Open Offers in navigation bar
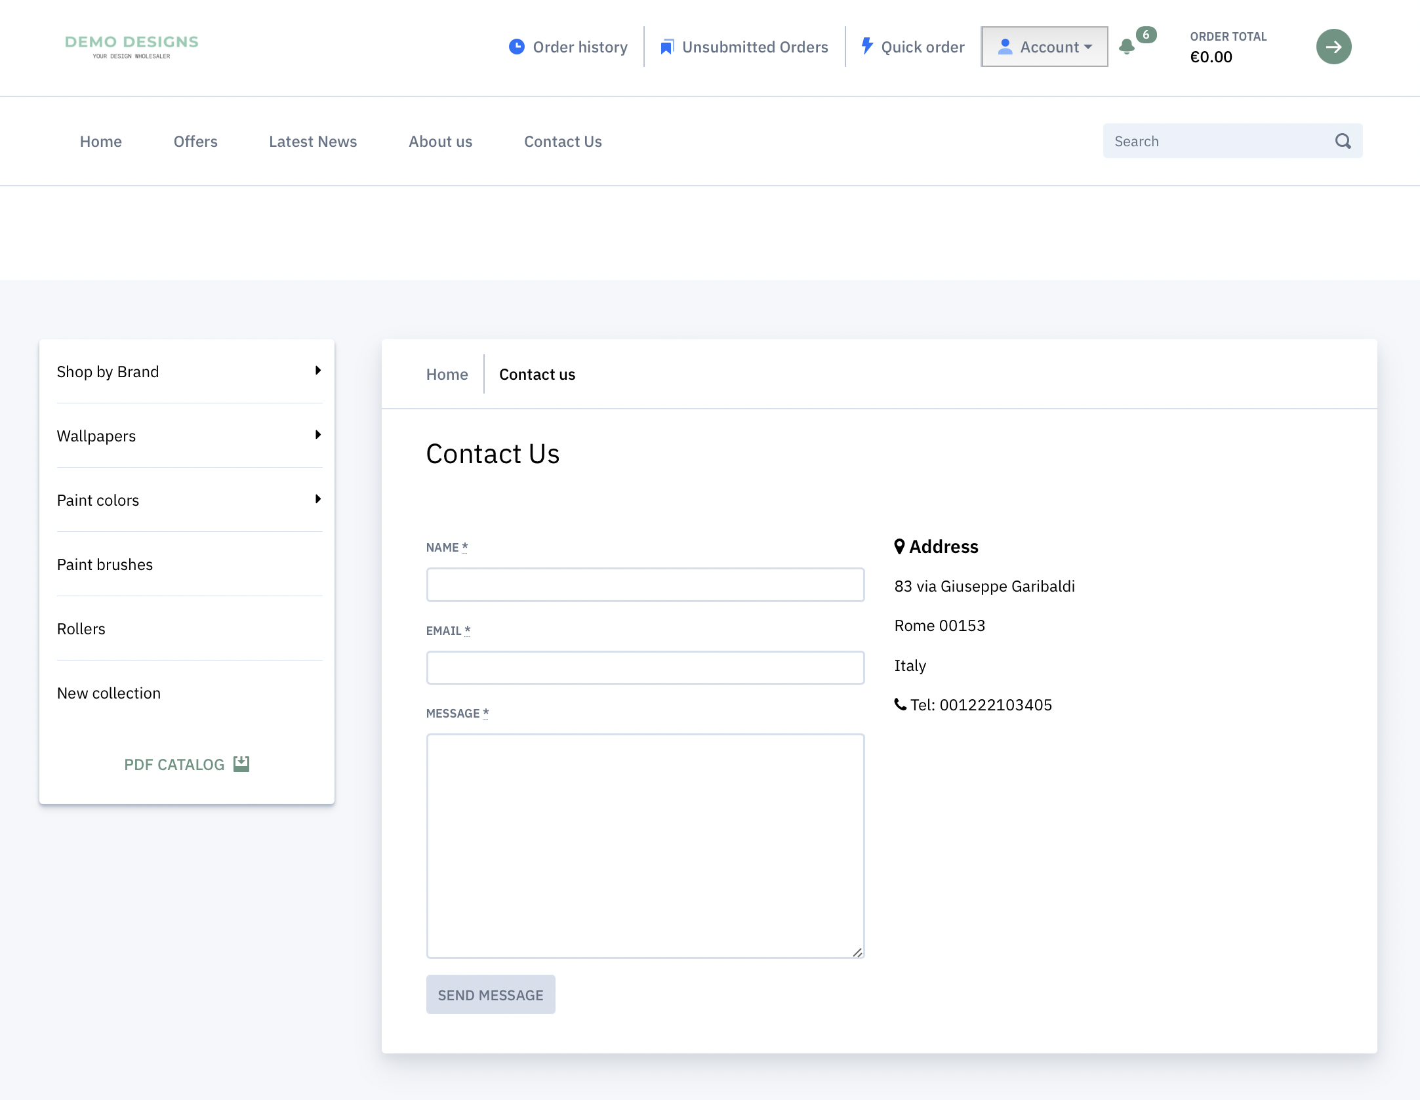 click(x=195, y=142)
